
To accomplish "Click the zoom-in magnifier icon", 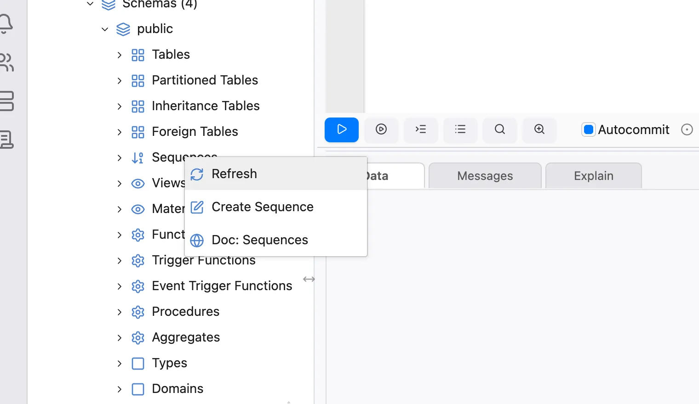I will coord(539,129).
